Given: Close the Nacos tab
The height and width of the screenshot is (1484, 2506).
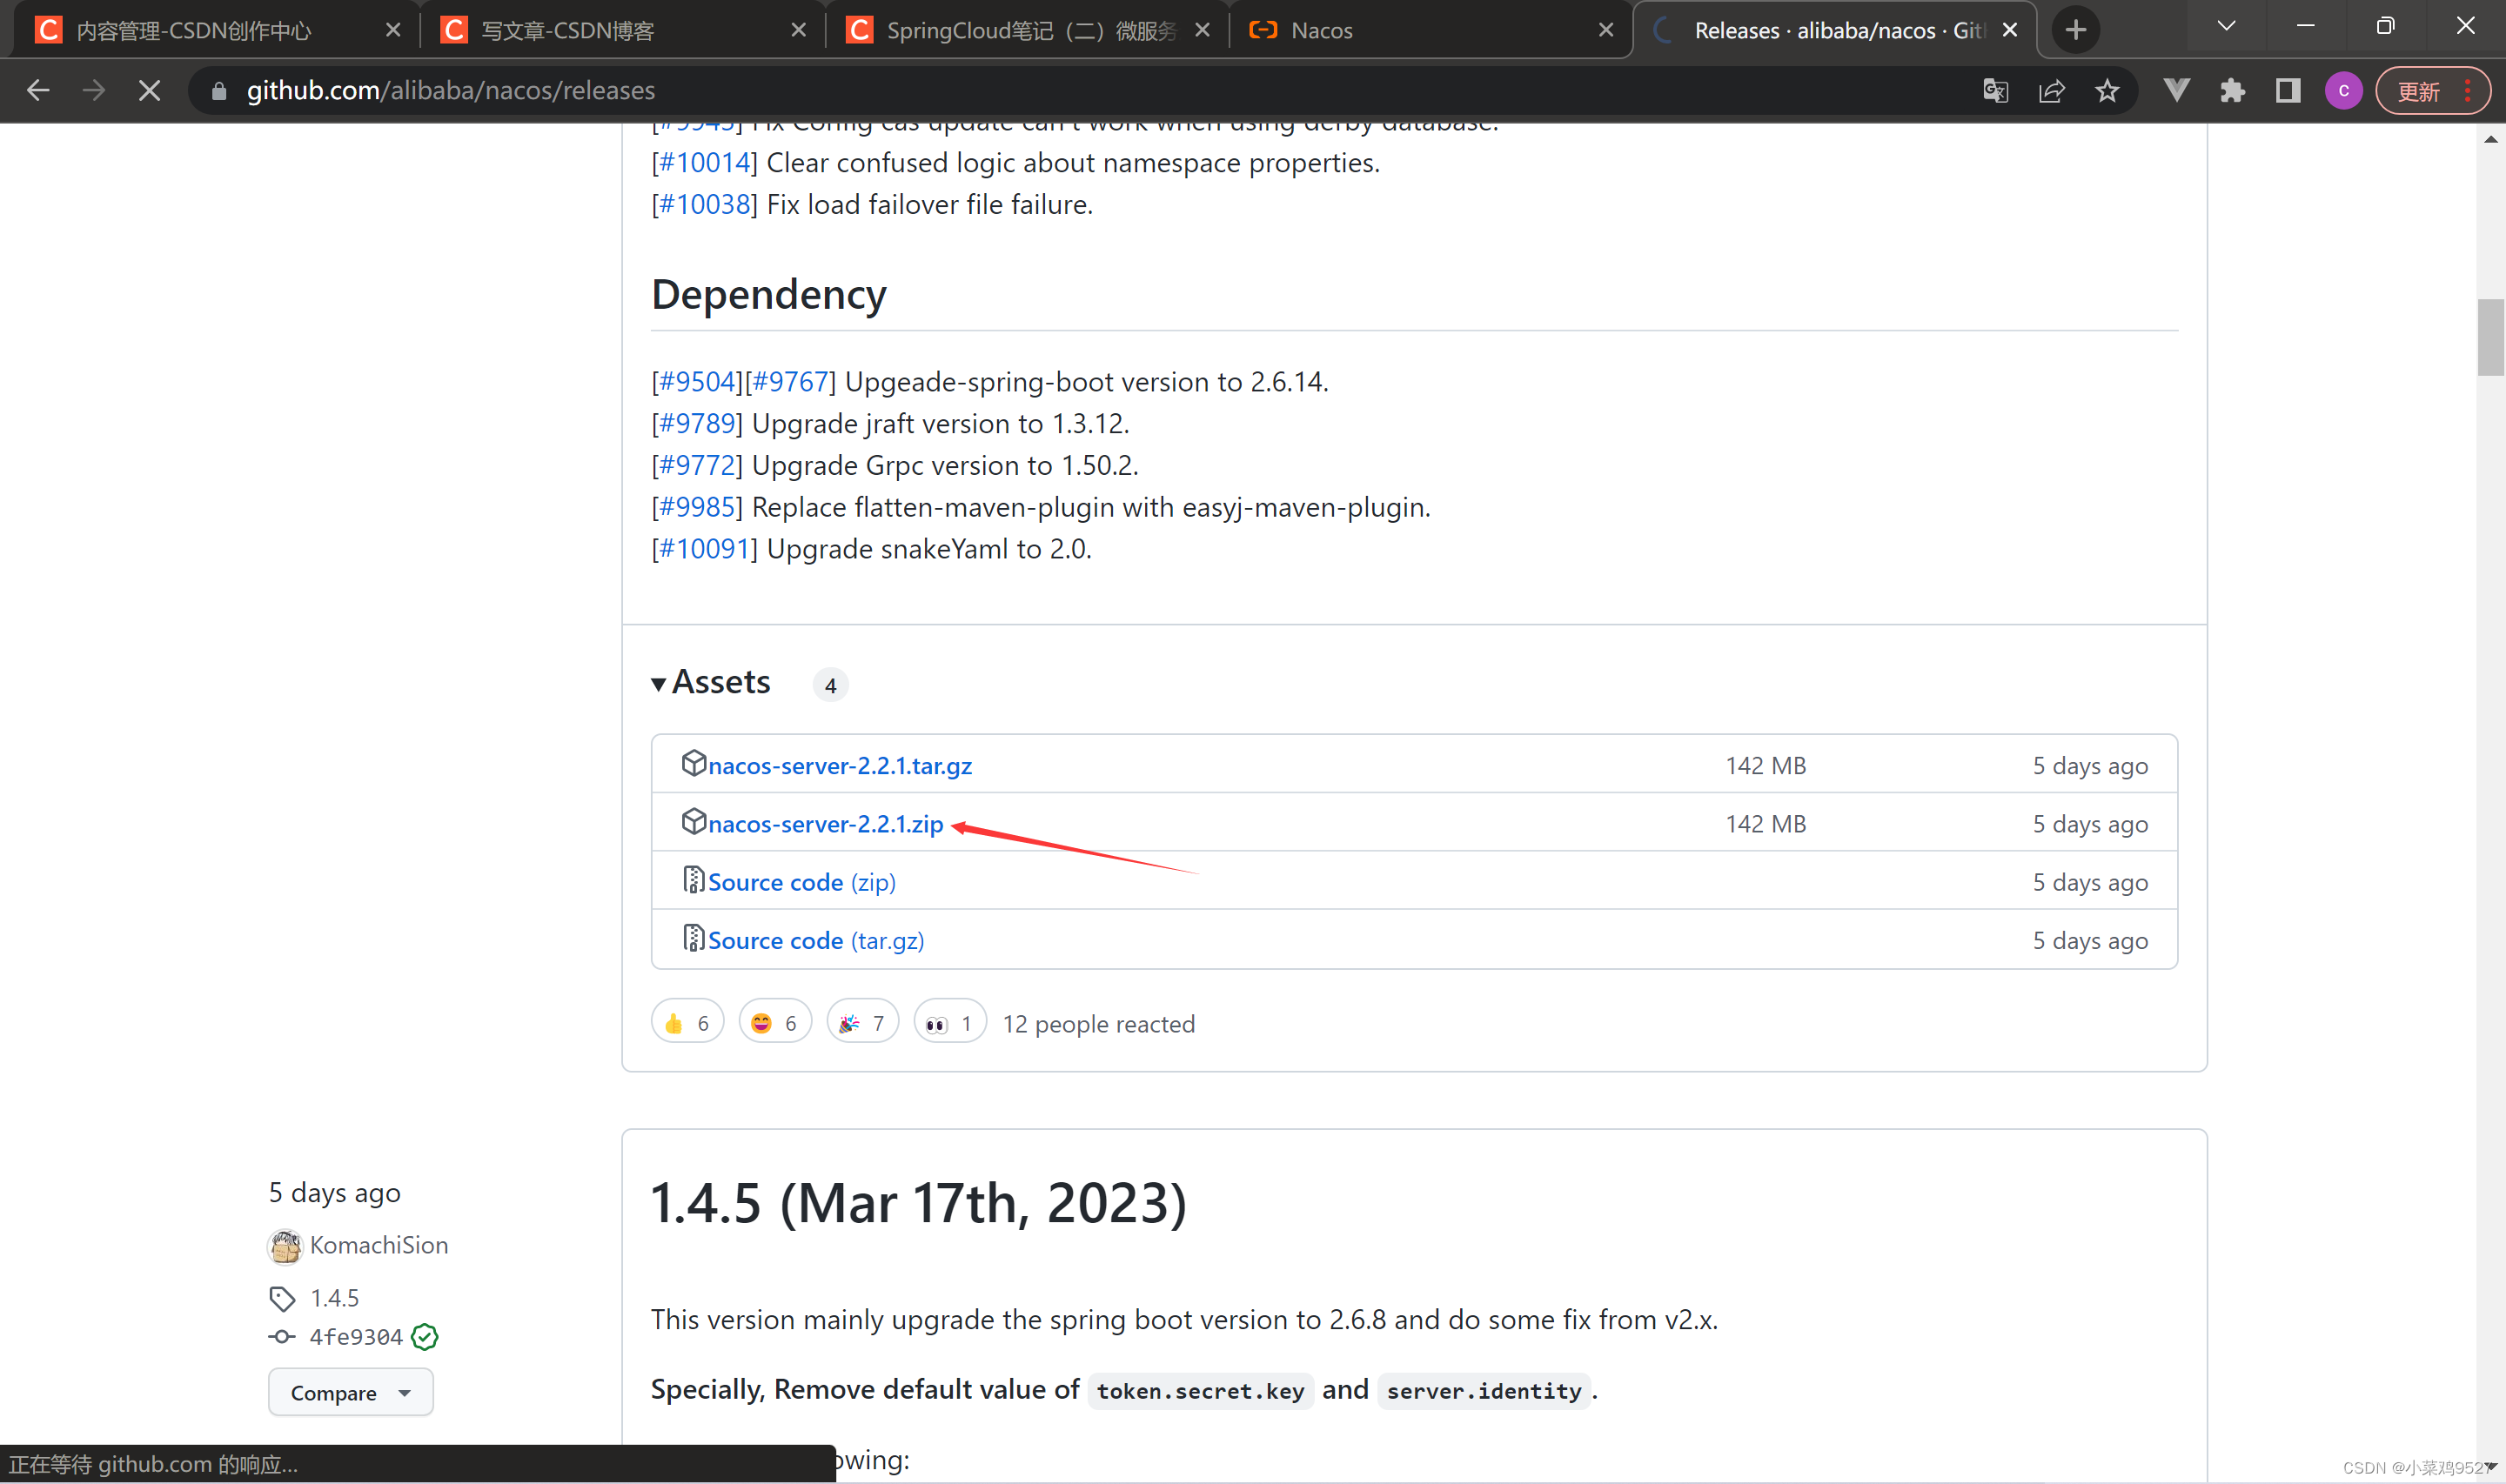Looking at the screenshot, I should coord(1606,30).
